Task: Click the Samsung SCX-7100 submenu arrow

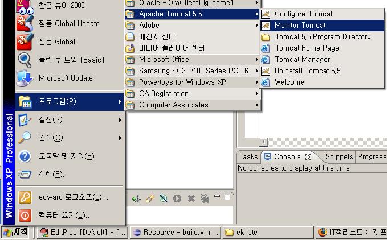Action: pos(256,71)
